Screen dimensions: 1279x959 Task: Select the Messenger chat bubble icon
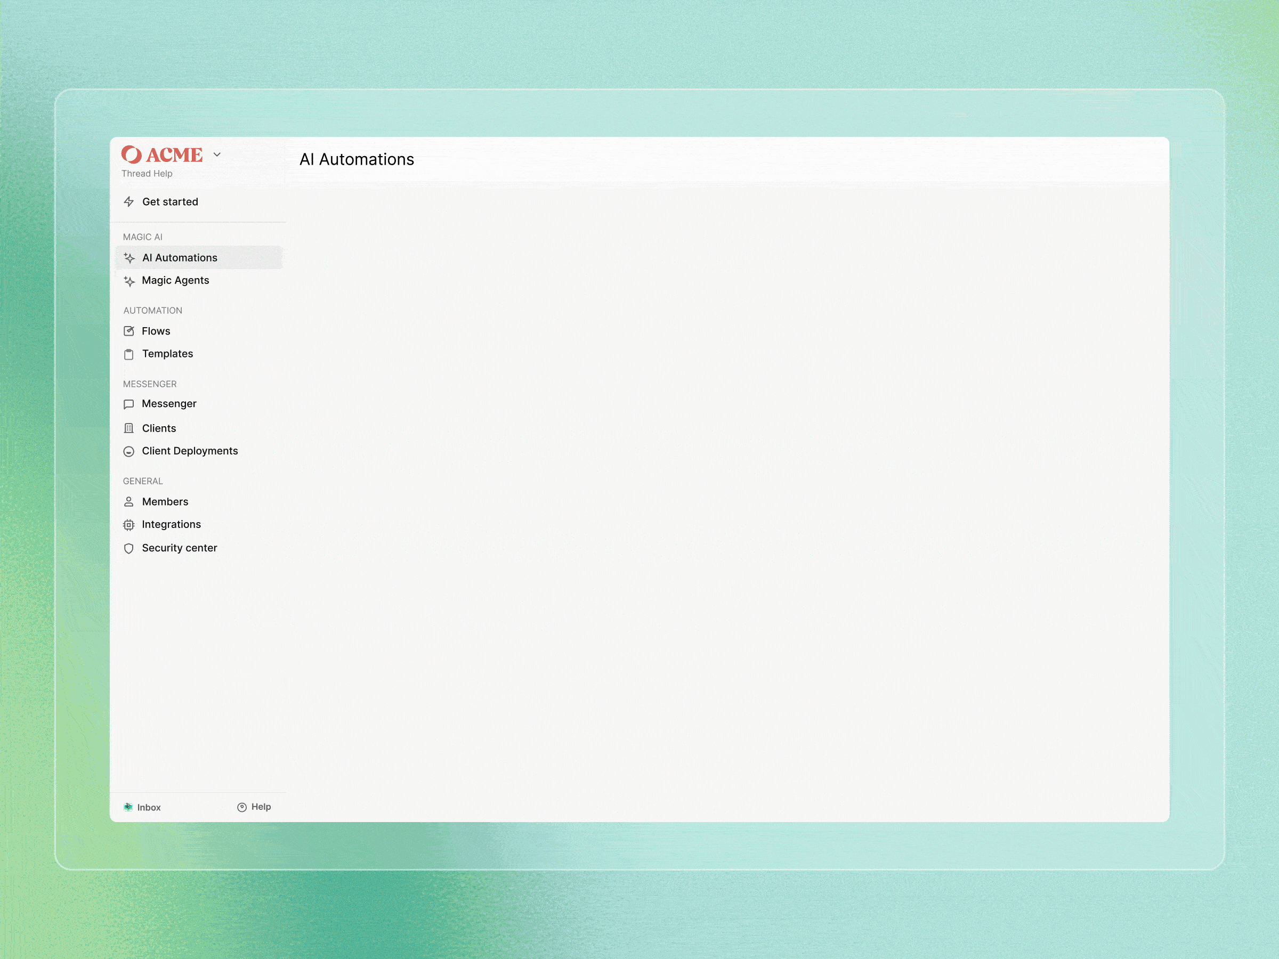click(129, 403)
